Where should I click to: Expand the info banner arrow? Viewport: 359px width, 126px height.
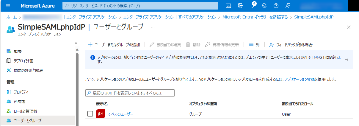click(347, 60)
